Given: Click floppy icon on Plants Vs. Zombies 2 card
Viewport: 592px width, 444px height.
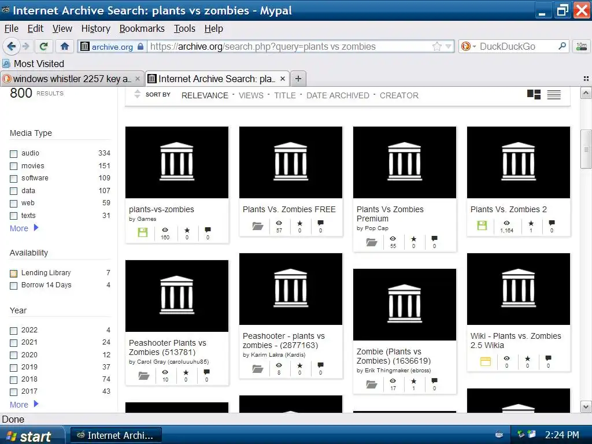Looking at the screenshot, I should [482, 225].
